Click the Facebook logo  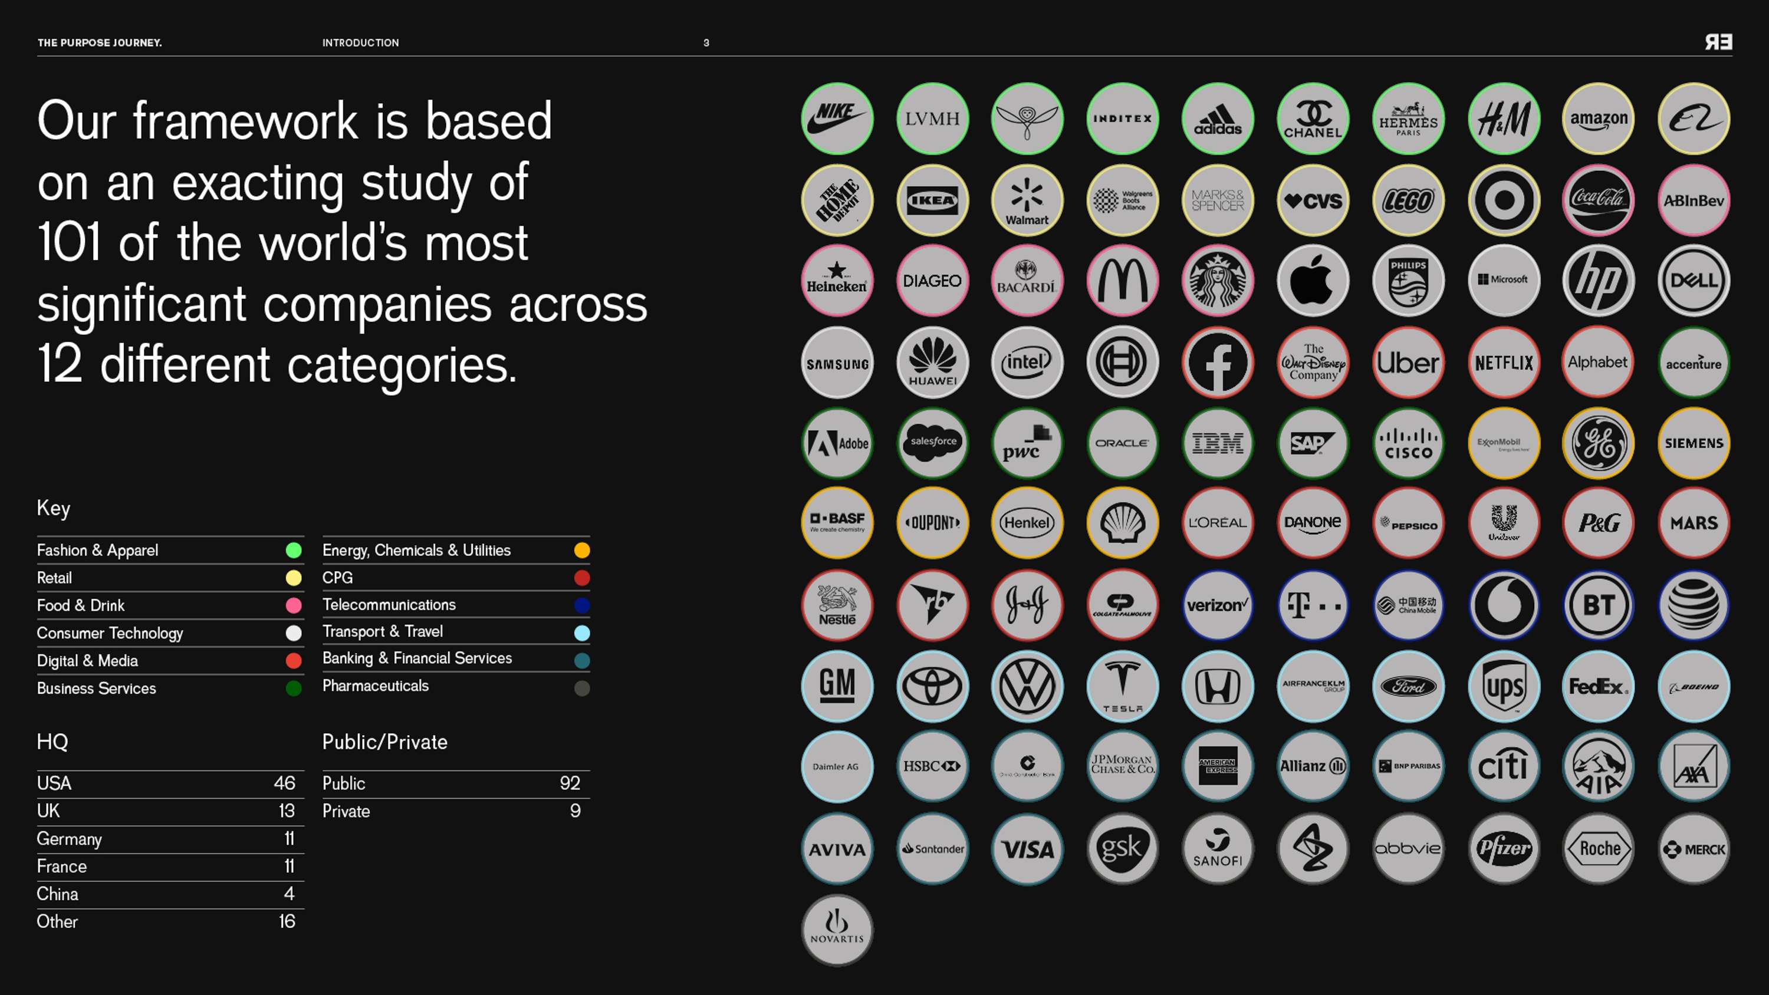click(x=1218, y=363)
